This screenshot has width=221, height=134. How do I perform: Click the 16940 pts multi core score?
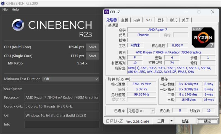76,47
